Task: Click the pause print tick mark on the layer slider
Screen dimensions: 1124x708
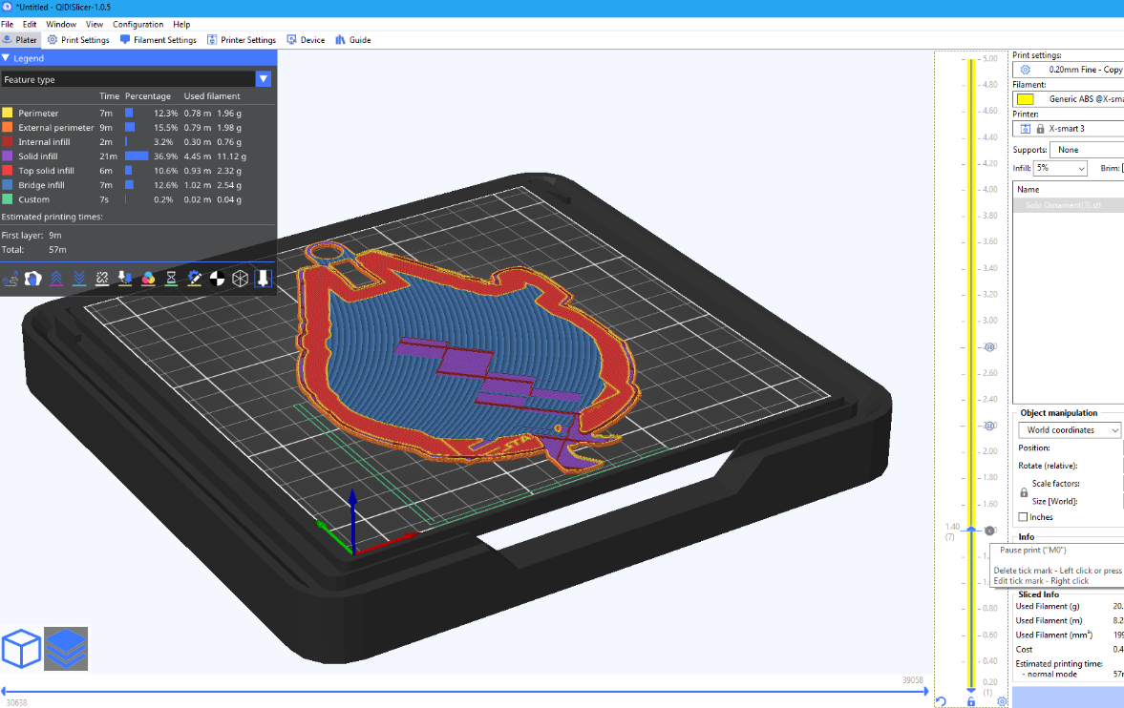Action: tap(989, 530)
